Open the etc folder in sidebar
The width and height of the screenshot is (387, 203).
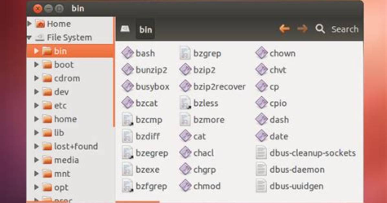pos(60,106)
